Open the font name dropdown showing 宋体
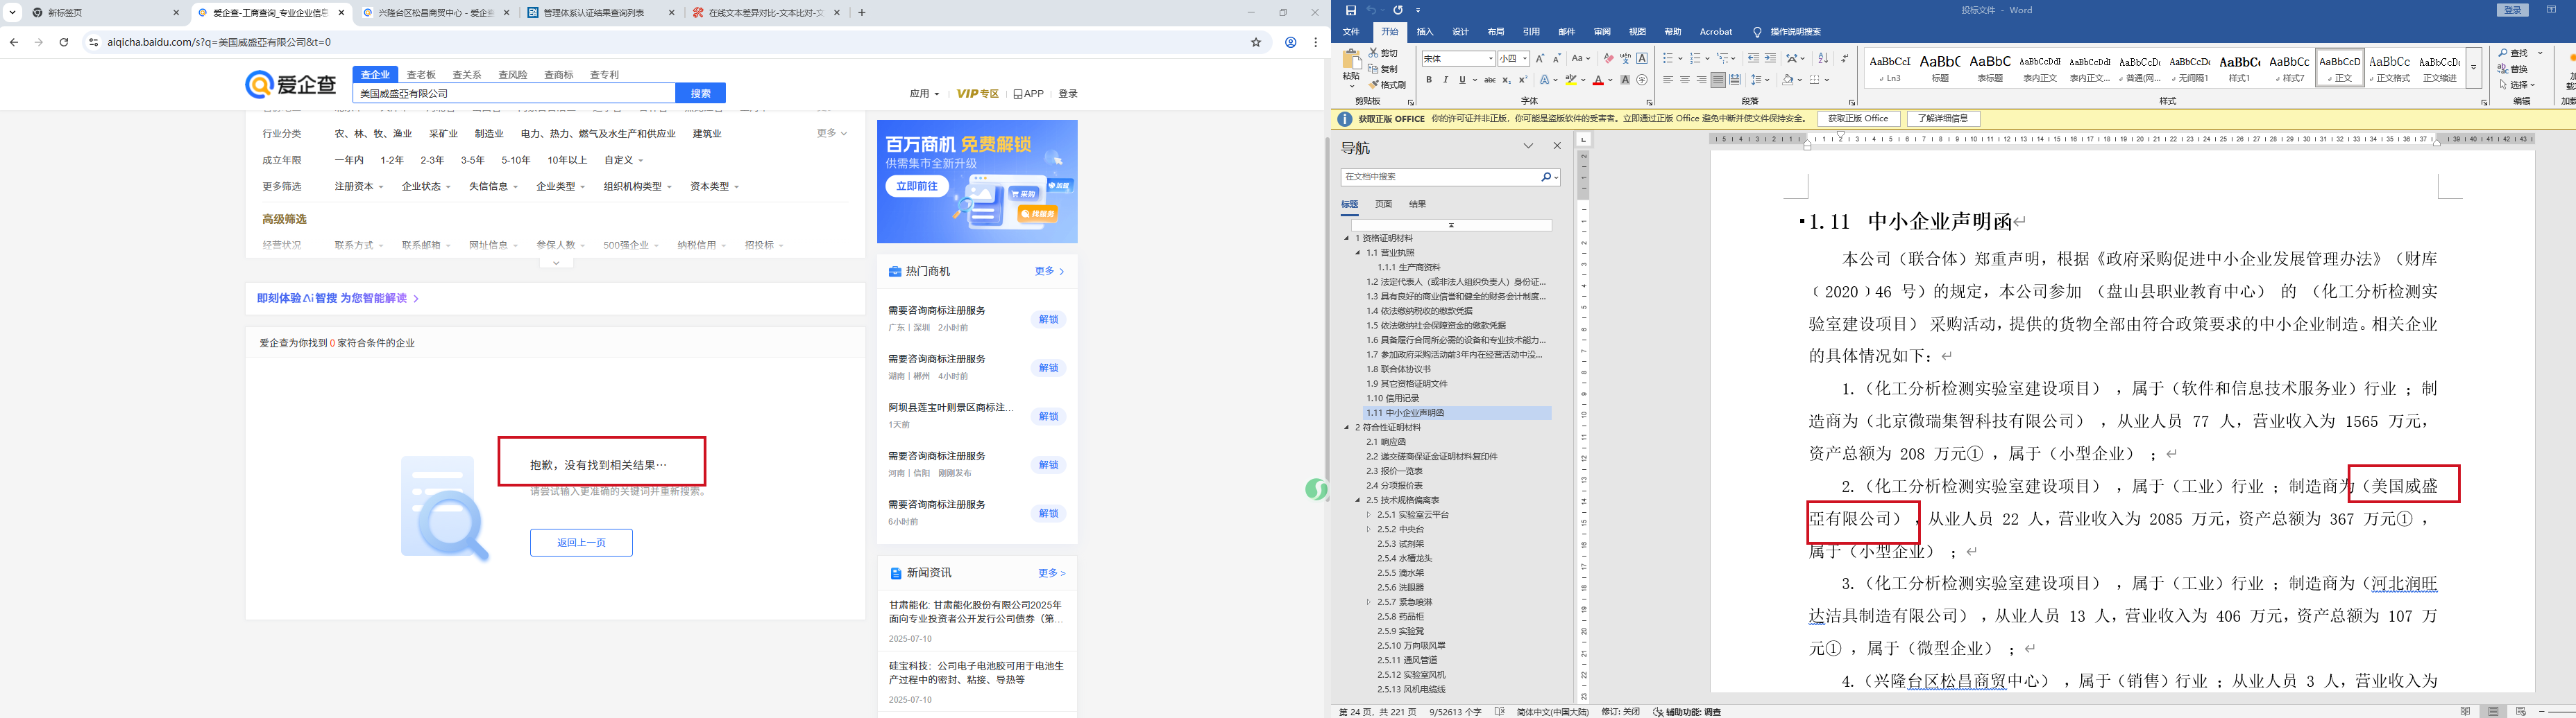Screen dimensions: 2576x718 [x=1490, y=59]
